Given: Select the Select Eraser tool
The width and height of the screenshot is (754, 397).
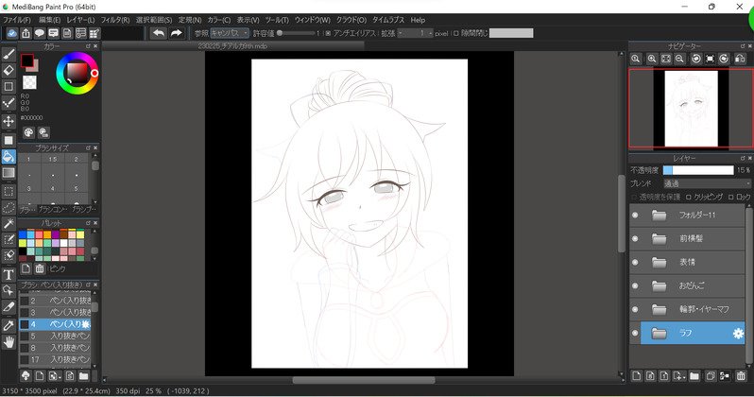Looking at the screenshot, I should [9, 255].
